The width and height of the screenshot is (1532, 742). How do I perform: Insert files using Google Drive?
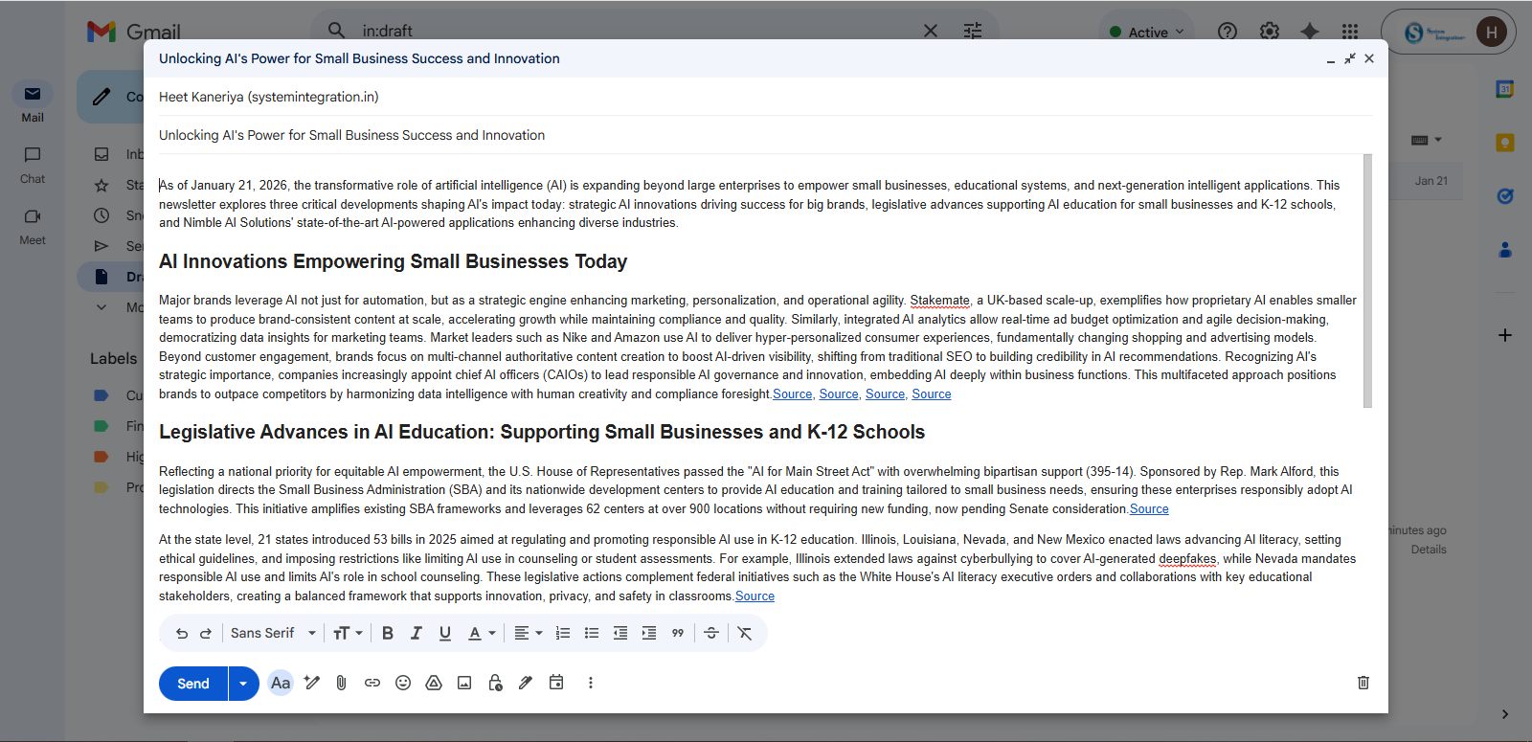pos(434,683)
